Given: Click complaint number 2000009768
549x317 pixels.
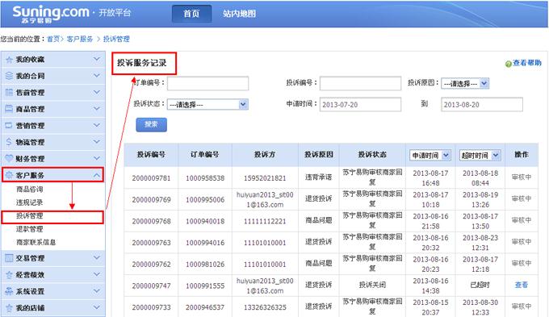Looking at the screenshot, I should point(151,221).
